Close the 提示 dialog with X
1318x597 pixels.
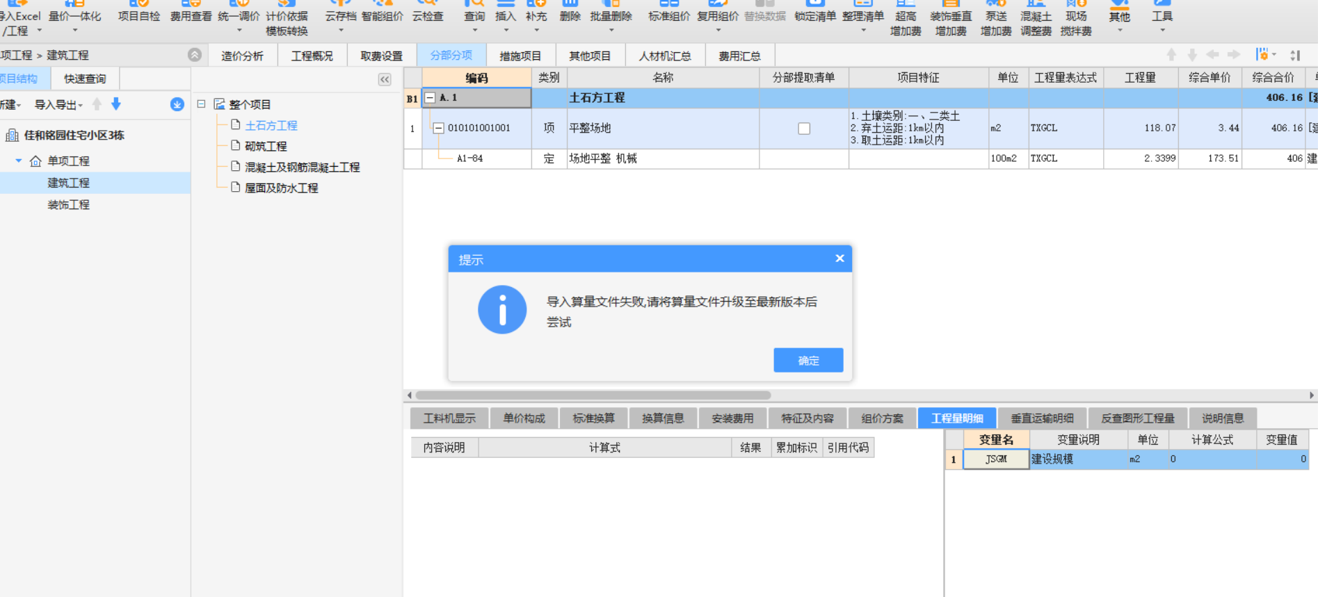[x=839, y=259]
